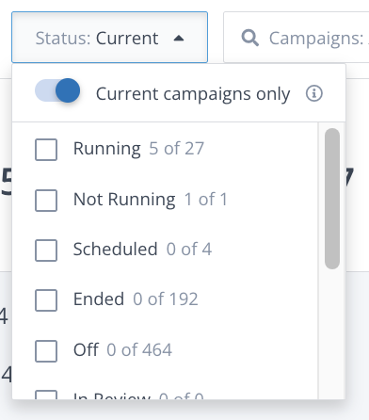Click the caret arrow in Status dropdown
This screenshot has width=369, height=420.
click(x=179, y=39)
